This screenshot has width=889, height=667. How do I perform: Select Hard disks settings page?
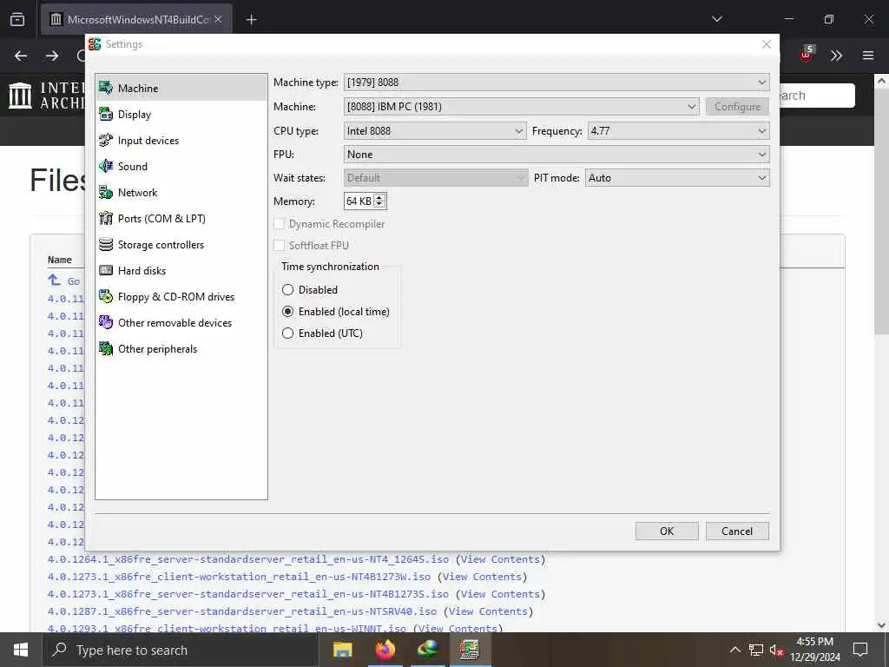[x=181, y=271]
